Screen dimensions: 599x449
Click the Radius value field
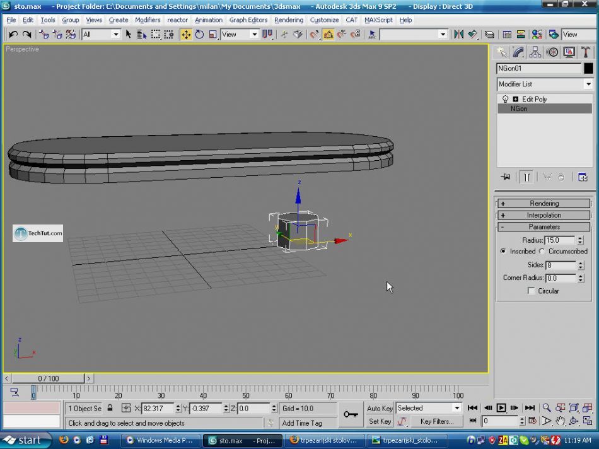pyautogui.click(x=560, y=240)
